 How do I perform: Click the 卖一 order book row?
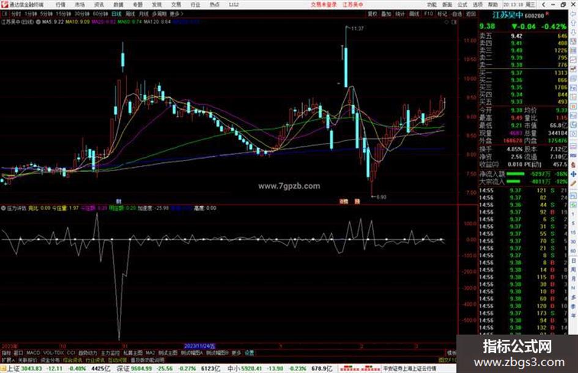click(523, 65)
